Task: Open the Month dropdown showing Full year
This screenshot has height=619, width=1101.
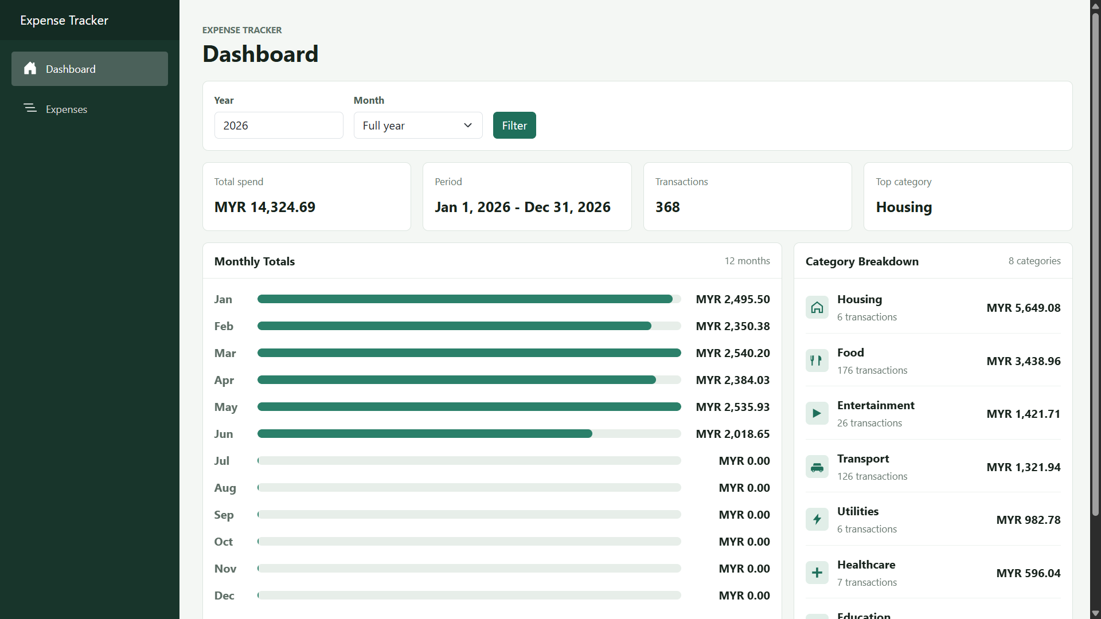Action: [x=418, y=126]
